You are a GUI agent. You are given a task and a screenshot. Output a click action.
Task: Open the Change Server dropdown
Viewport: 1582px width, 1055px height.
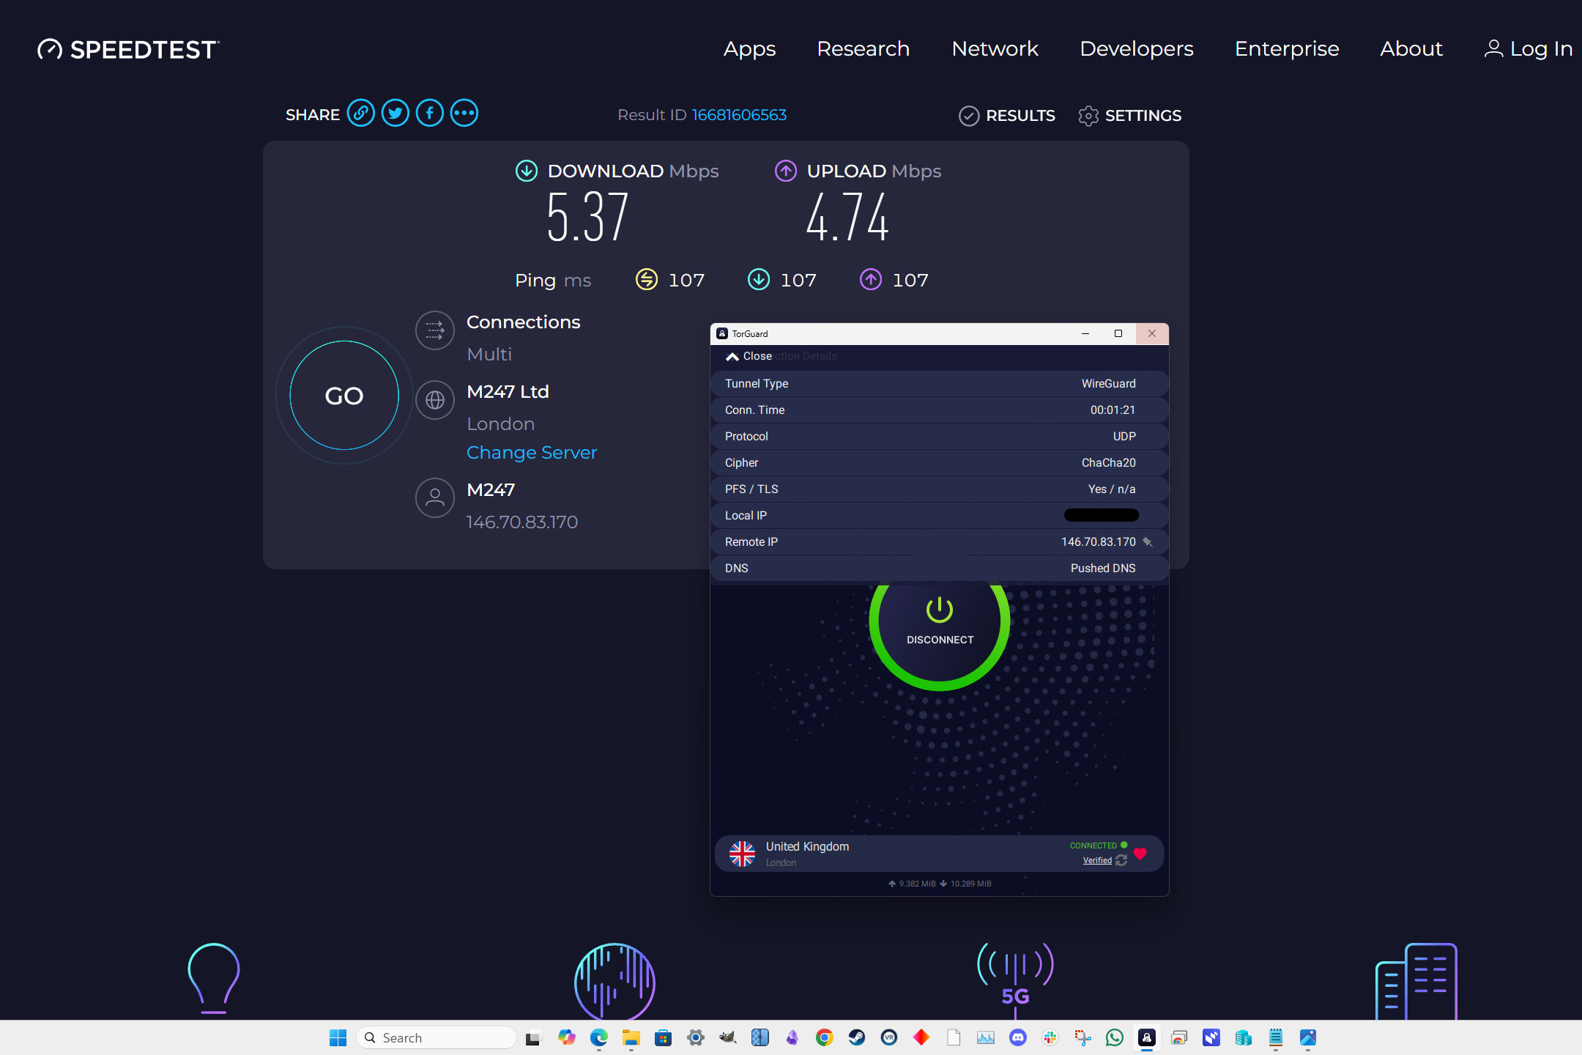click(531, 452)
